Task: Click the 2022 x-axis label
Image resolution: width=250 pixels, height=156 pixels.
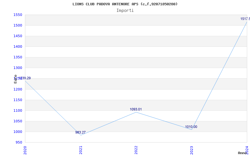Action: (136, 150)
